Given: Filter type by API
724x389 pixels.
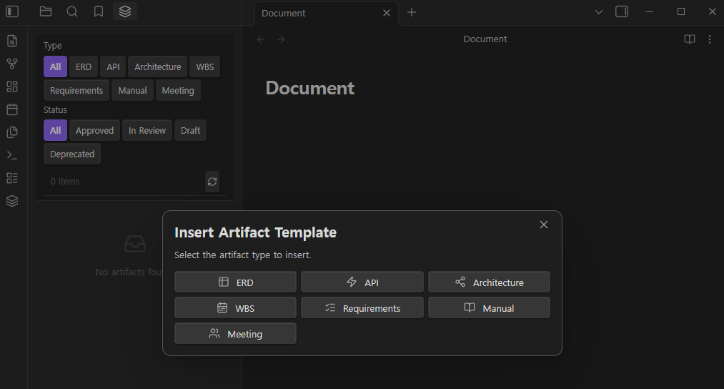Looking at the screenshot, I should 113,67.
